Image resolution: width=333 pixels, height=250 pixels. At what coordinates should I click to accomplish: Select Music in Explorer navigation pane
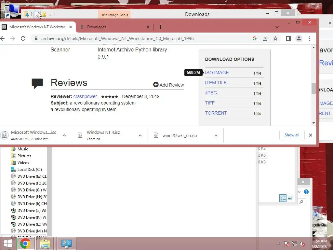22,149
